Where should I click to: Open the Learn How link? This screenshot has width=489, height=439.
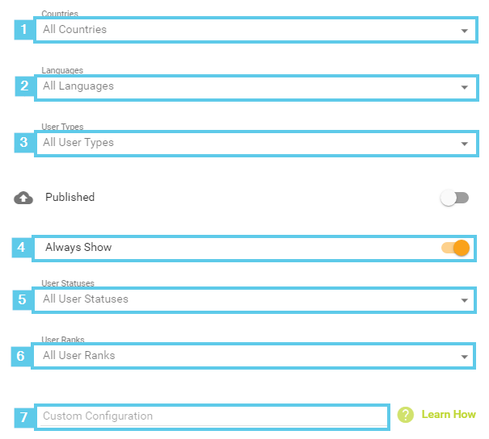(449, 415)
